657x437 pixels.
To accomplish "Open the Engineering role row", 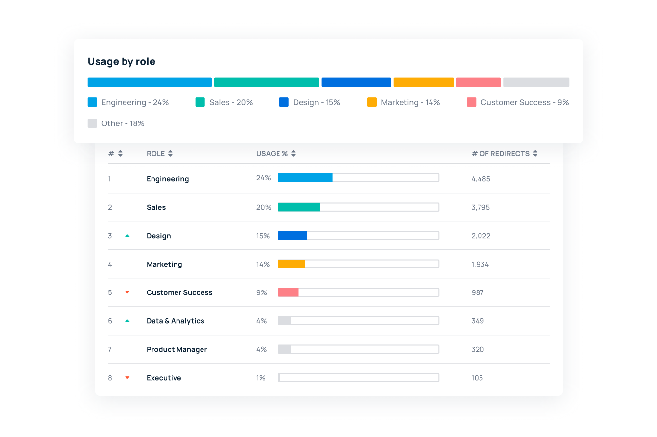I will 168,178.
